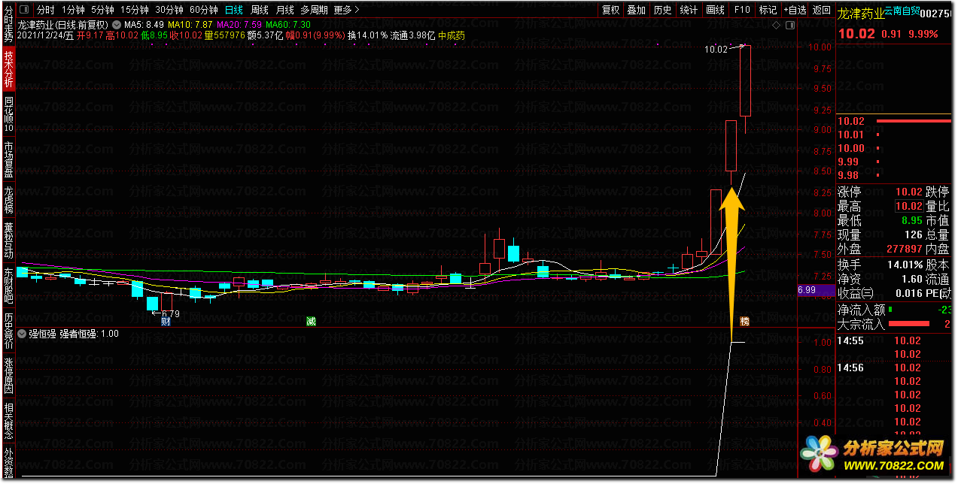Click the 最低 8.95 value
This screenshot has height=484, width=958.
[x=911, y=220]
